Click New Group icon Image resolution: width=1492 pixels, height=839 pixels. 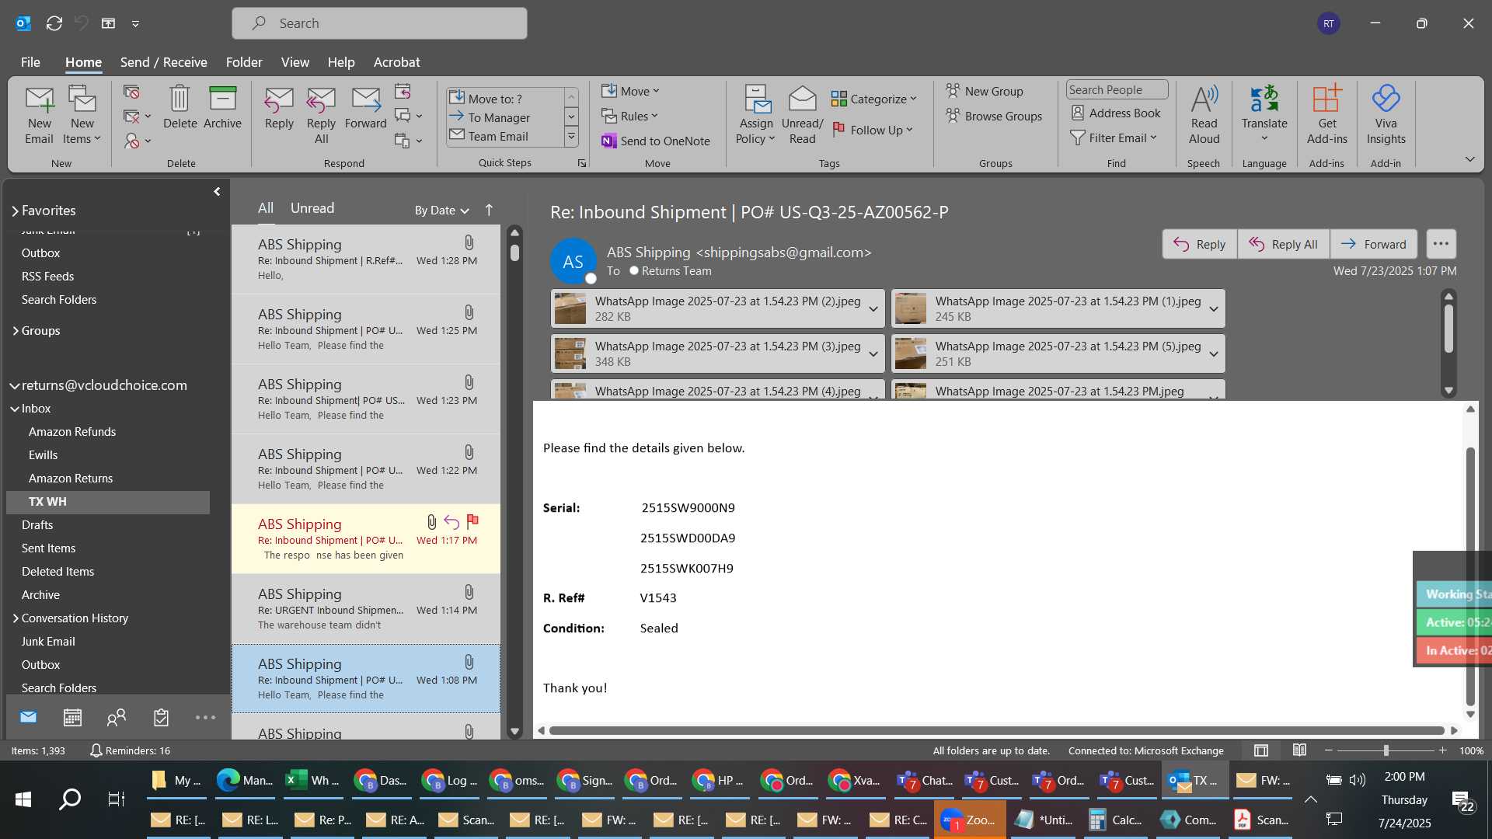(x=985, y=91)
